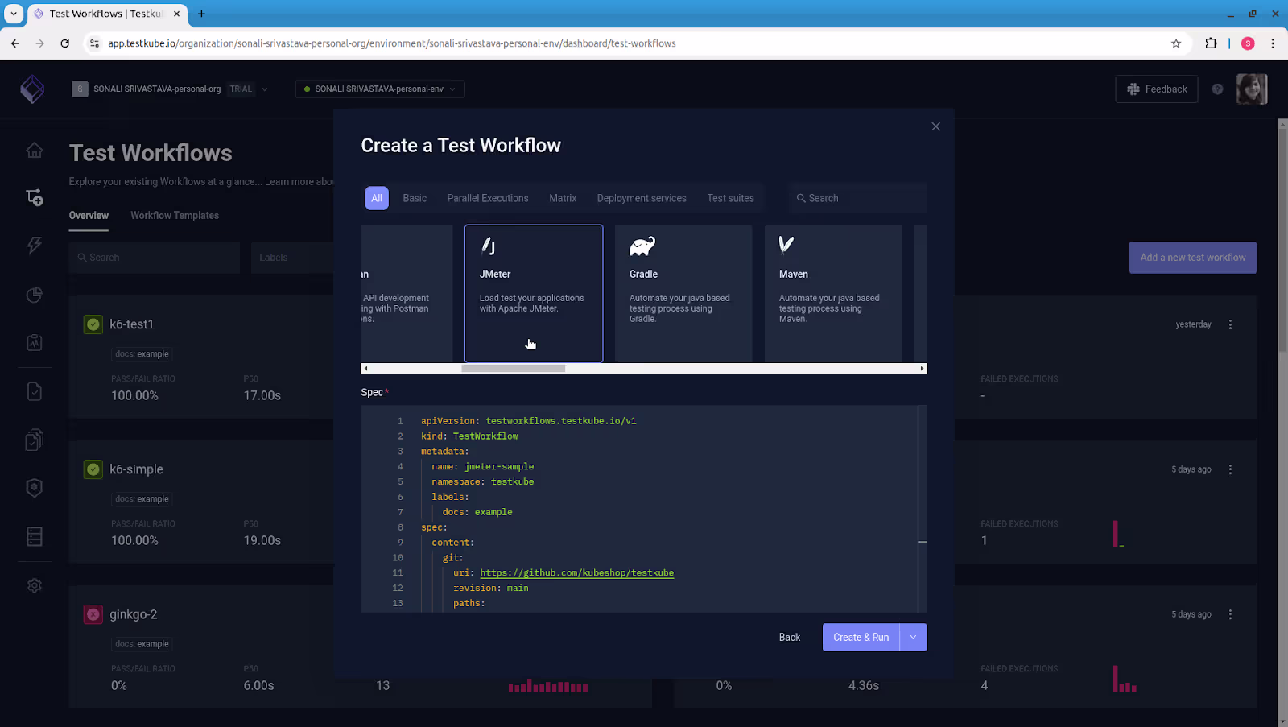The height and width of the screenshot is (727, 1288).
Task: Open the Home dashboard sidebar icon
Action: (x=35, y=151)
